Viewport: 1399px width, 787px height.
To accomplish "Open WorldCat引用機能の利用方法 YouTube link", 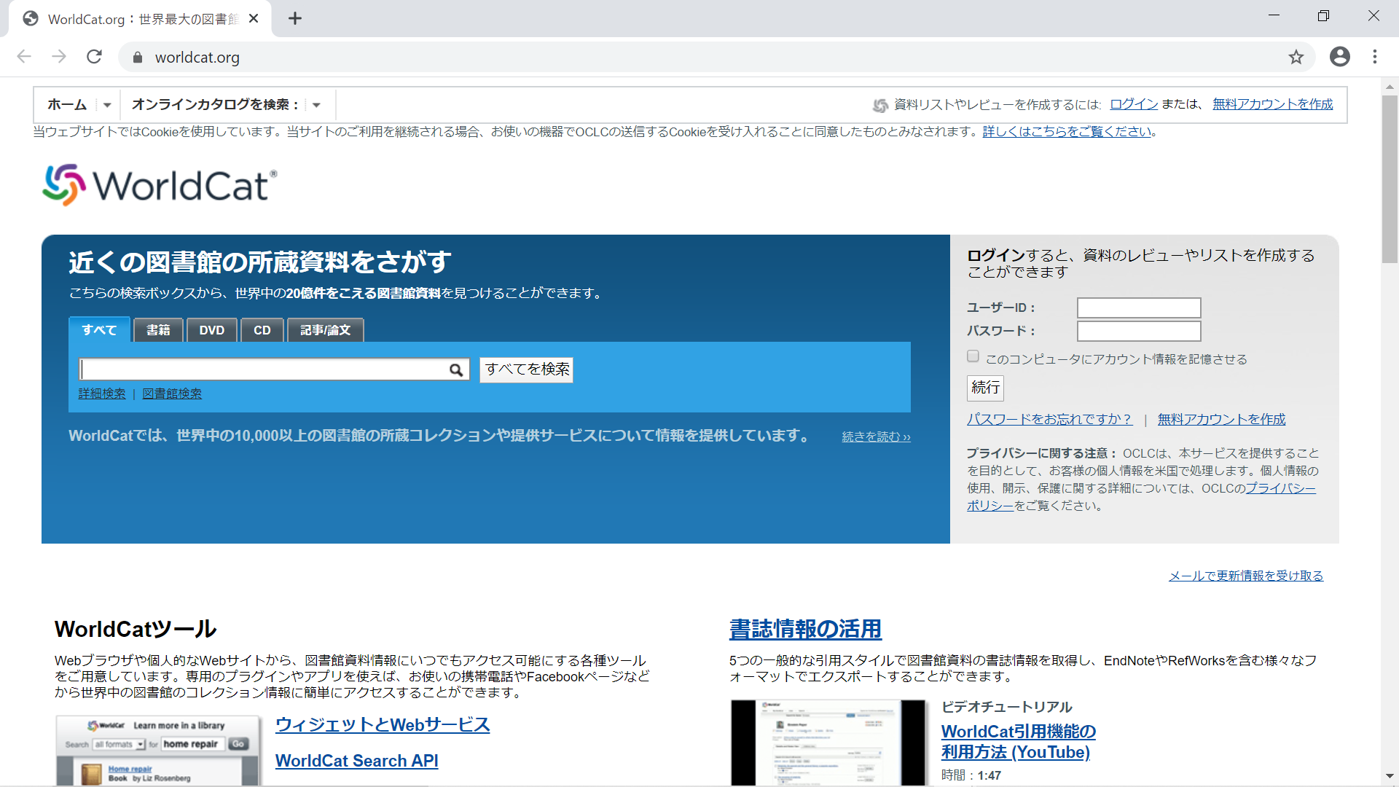I will 1018,742.
